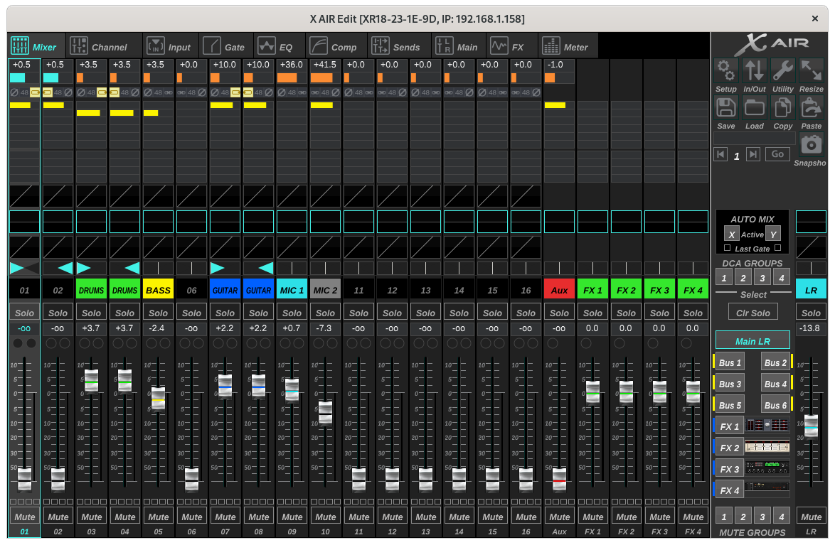
Task: Mute MIC 1 channel 09
Action: [292, 517]
